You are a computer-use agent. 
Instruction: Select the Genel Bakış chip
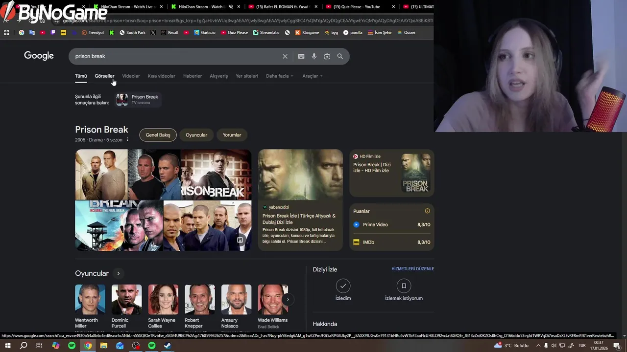click(x=158, y=135)
